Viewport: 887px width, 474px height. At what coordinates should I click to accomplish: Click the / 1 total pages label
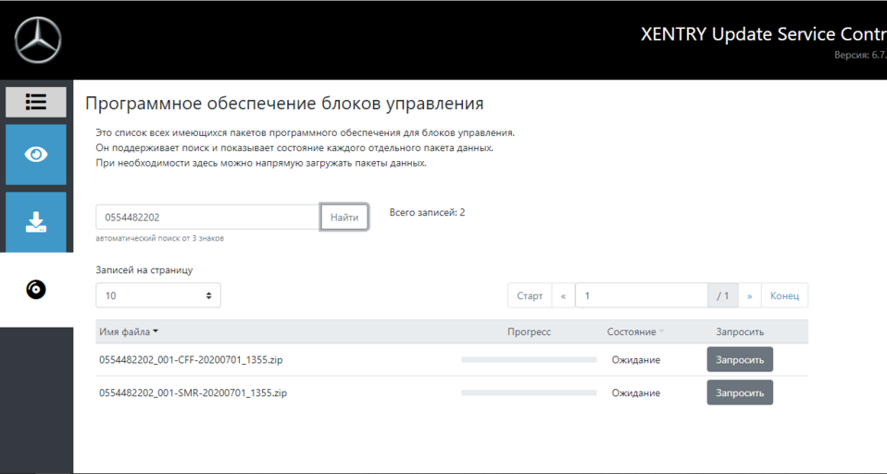click(723, 296)
